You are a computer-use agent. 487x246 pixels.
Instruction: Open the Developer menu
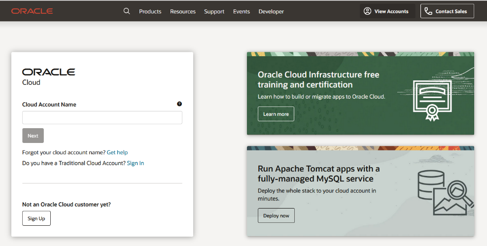pyautogui.click(x=271, y=11)
